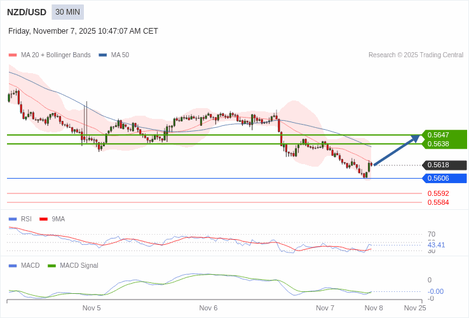Click the 0.5584 red support value

(438, 202)
